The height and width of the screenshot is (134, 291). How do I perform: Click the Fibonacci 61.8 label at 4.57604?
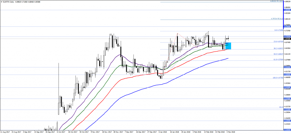click(278, 60)
